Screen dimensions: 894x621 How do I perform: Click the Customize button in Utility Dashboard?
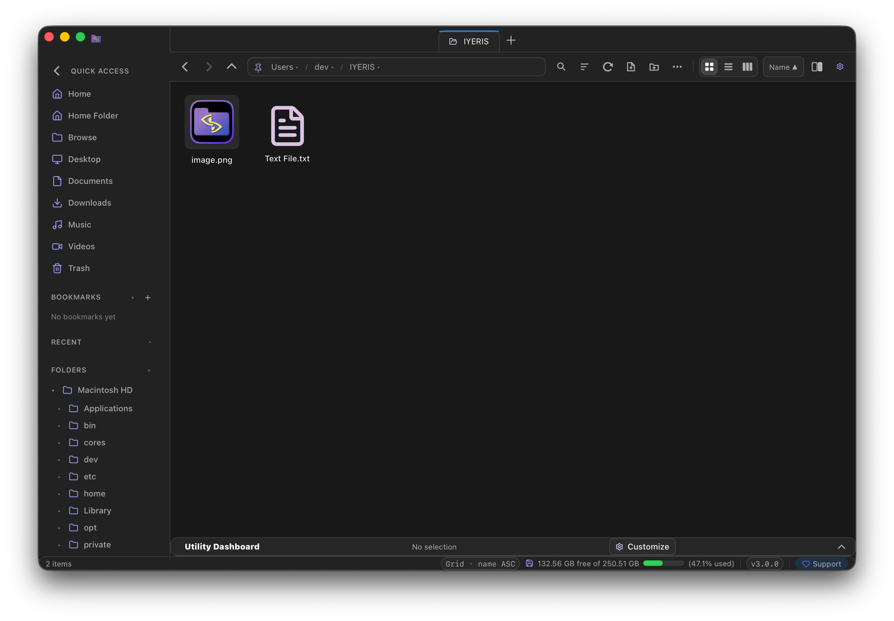642,547
